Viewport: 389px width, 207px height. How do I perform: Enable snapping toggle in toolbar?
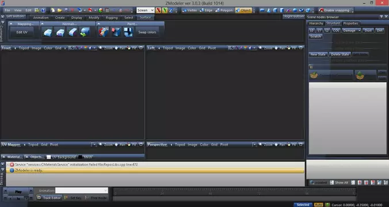pos(335,10)
